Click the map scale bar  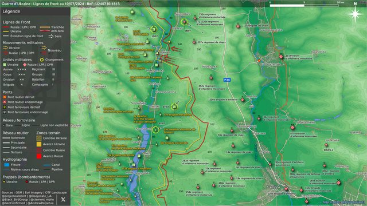click(304, 5)
